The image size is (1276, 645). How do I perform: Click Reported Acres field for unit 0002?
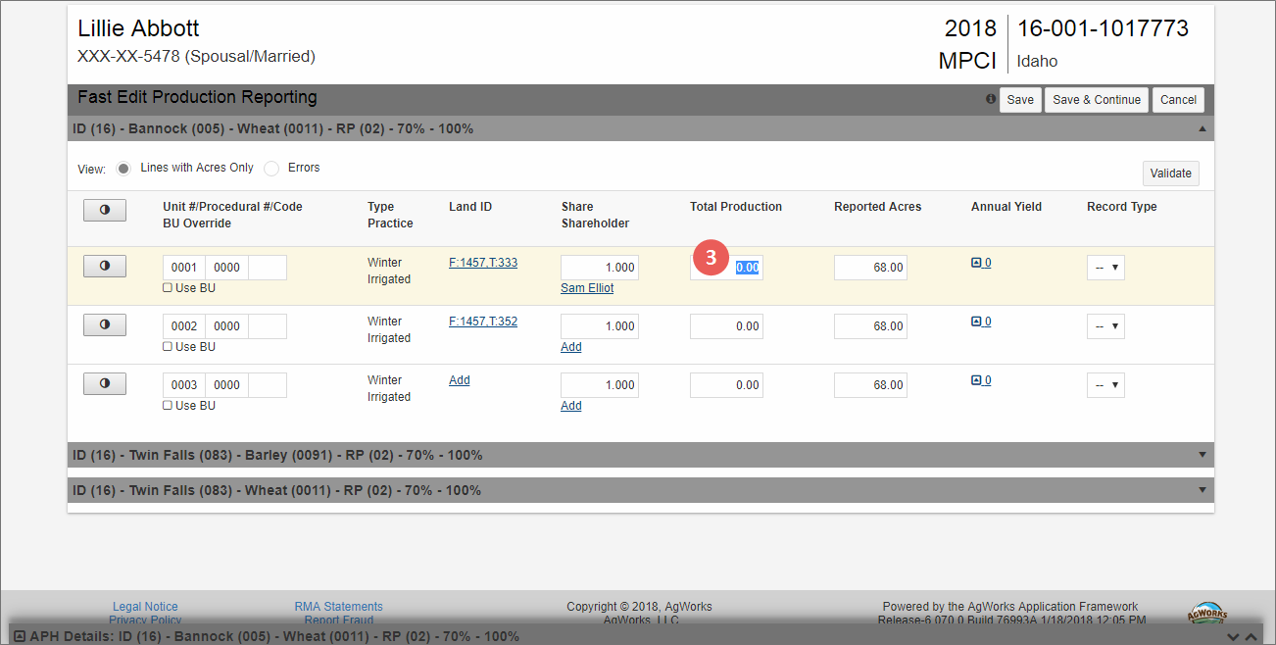[x=870, y=326]
